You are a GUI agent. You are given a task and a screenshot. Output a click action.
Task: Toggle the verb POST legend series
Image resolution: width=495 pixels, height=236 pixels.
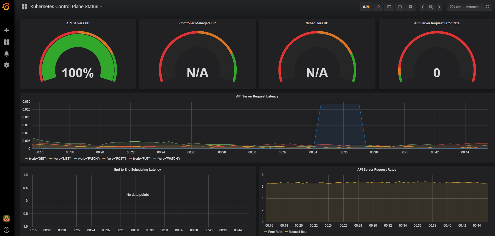pos(114,159)
